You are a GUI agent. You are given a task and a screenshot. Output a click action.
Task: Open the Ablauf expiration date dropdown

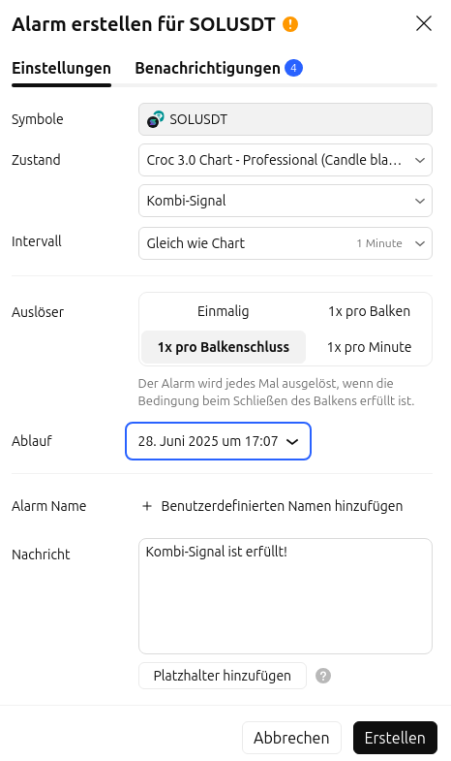[x=218, y=441]
